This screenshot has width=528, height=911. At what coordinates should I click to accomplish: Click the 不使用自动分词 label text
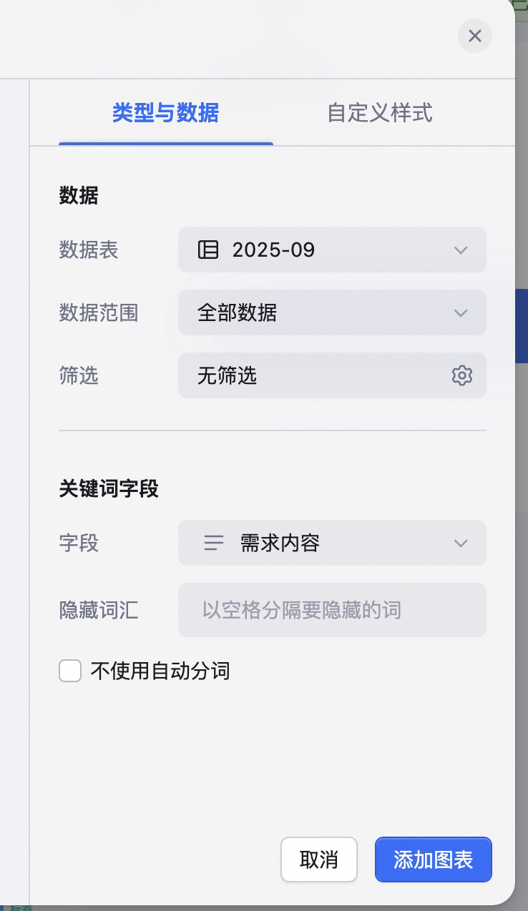pyautogui.click(x=160, y=671)
